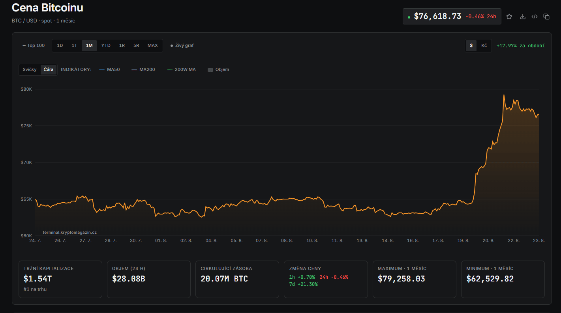The image size is (561, 313).
Task: Go back to Top 100 list
Action: 34,45
